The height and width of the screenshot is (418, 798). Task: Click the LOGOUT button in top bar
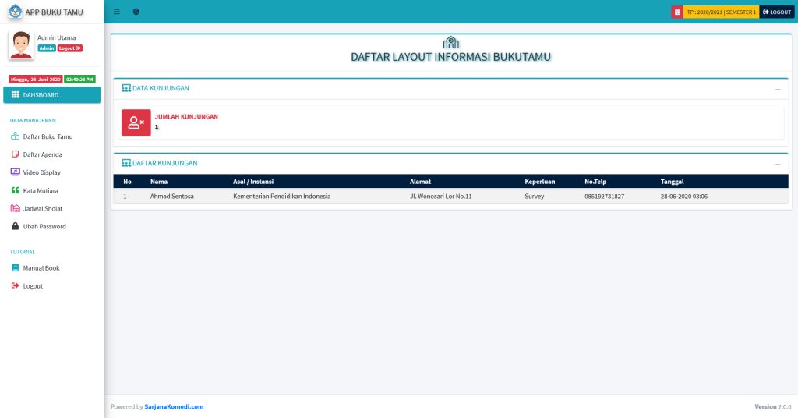coord(777,12)
